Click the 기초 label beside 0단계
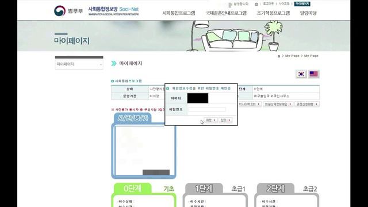The width and height of the screenshot is (368, 207). click(168, 189)
